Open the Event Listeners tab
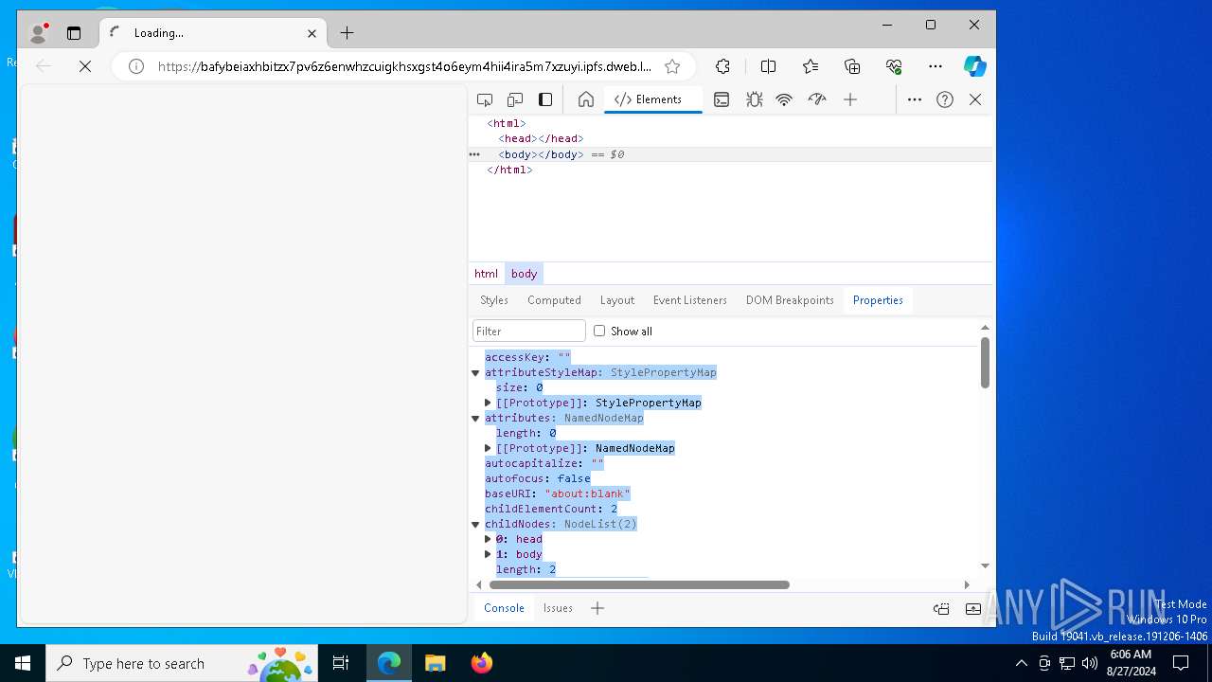1212x682 pixels. [690, 300]
